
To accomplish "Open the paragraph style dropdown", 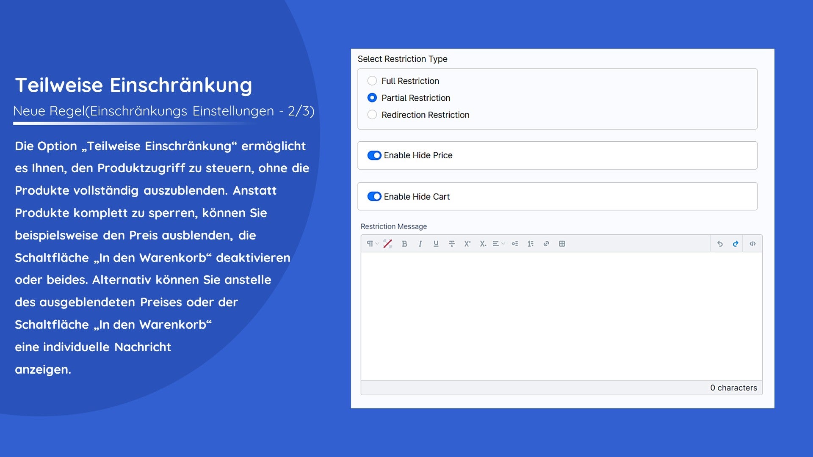I will (x=372, y=244).
